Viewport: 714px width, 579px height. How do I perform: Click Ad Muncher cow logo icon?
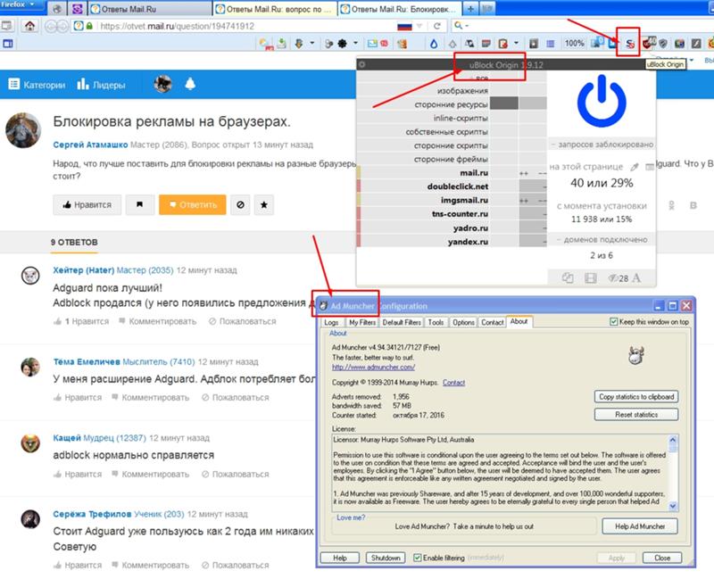635,355
